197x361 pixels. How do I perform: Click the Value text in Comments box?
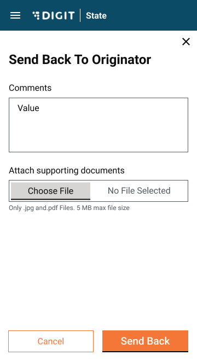tap(28, 108)
